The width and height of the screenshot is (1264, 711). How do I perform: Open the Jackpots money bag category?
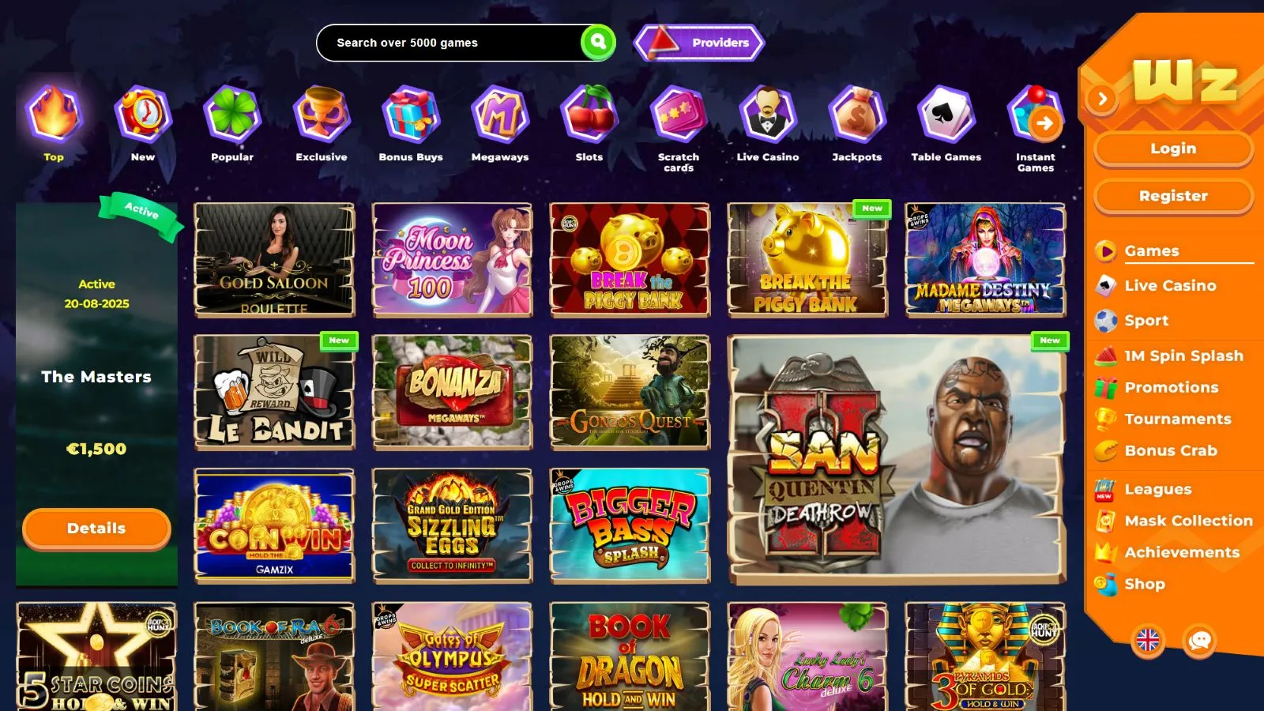(x=856, y=115)
